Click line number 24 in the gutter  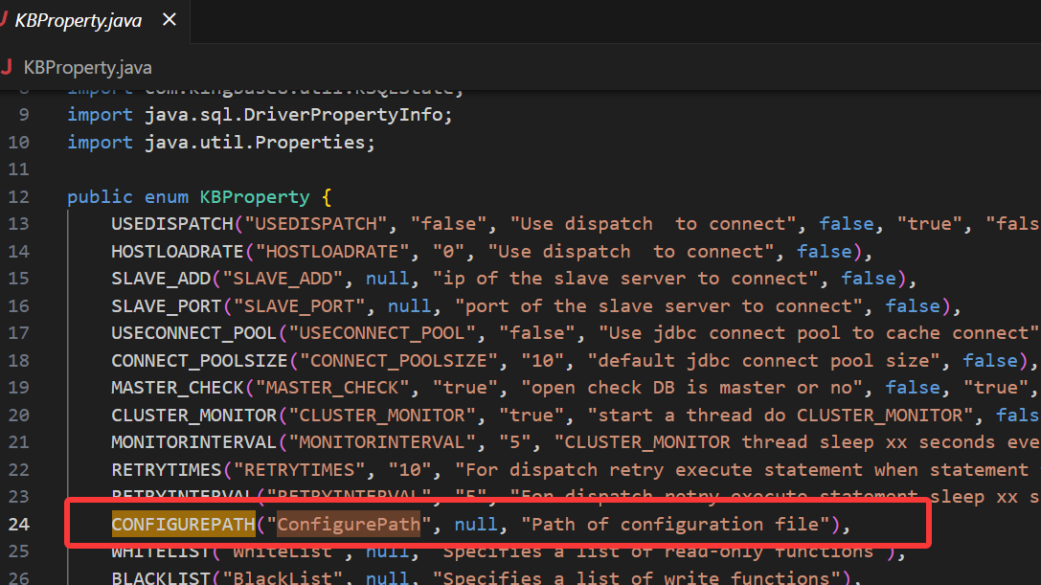click(x=18, y=524)
